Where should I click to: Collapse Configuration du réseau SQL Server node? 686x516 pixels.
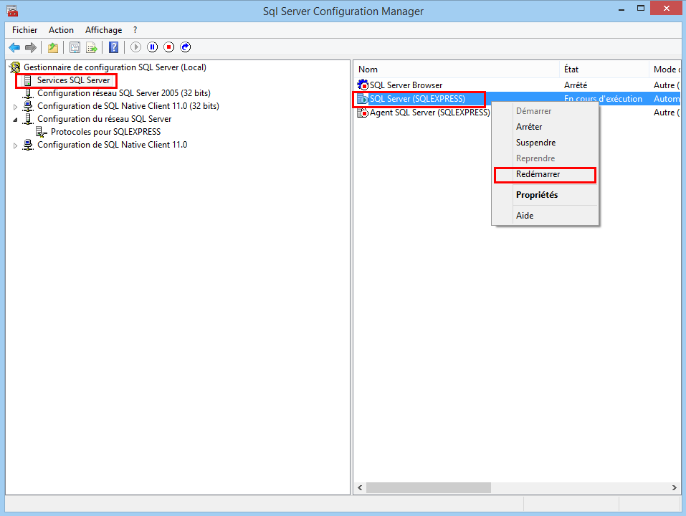(15, 120)
